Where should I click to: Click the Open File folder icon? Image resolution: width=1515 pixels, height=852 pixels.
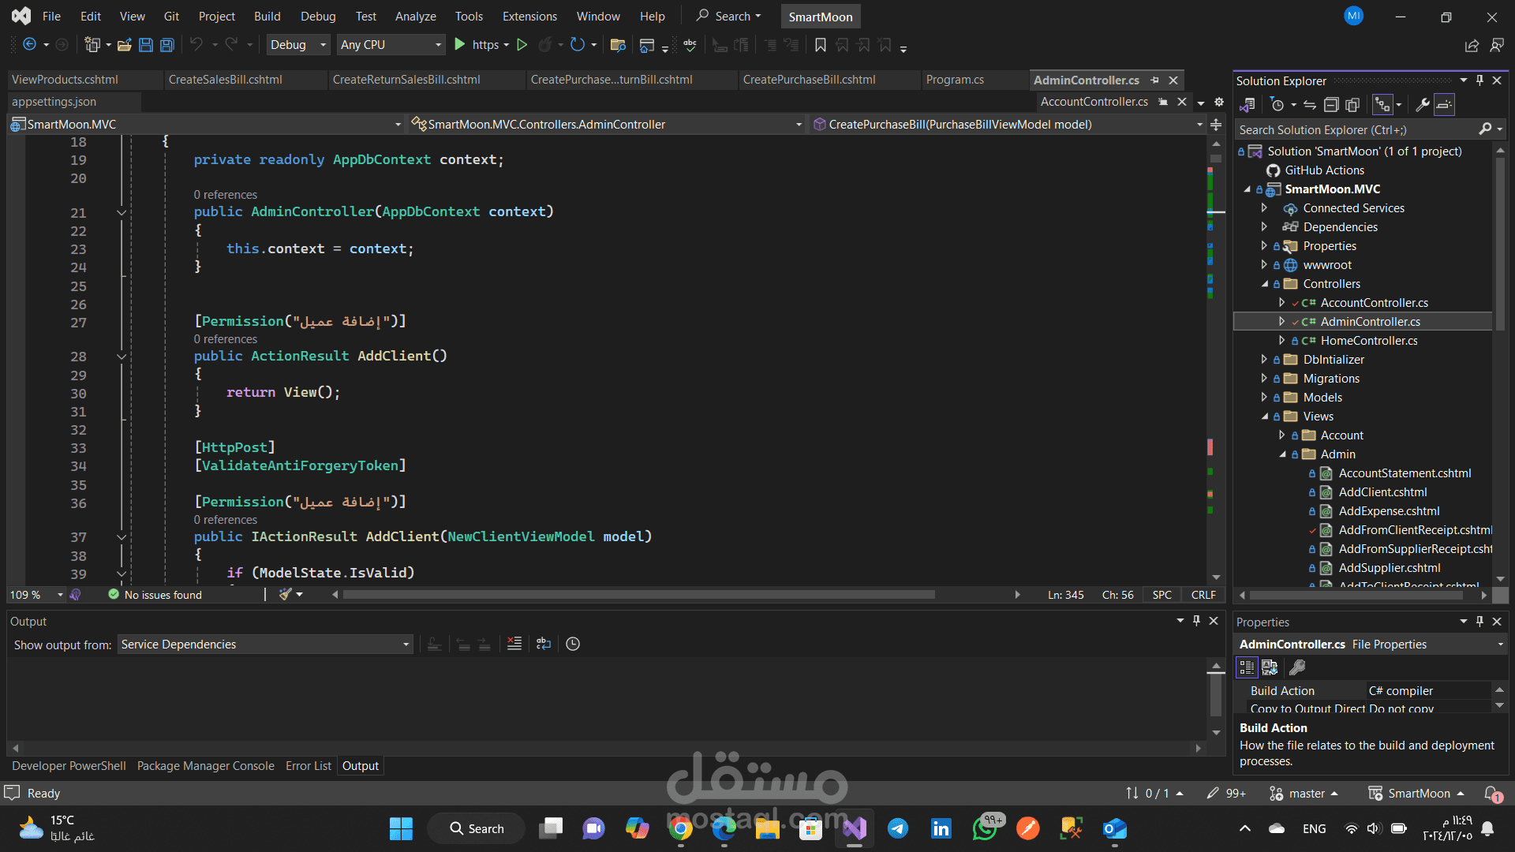[124, 45]
